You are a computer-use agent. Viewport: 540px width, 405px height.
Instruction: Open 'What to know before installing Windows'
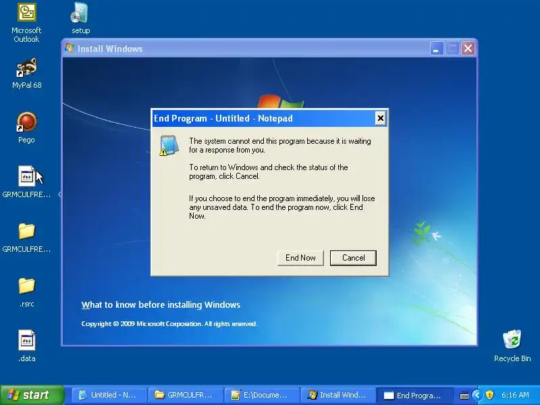tap(161, 305)
